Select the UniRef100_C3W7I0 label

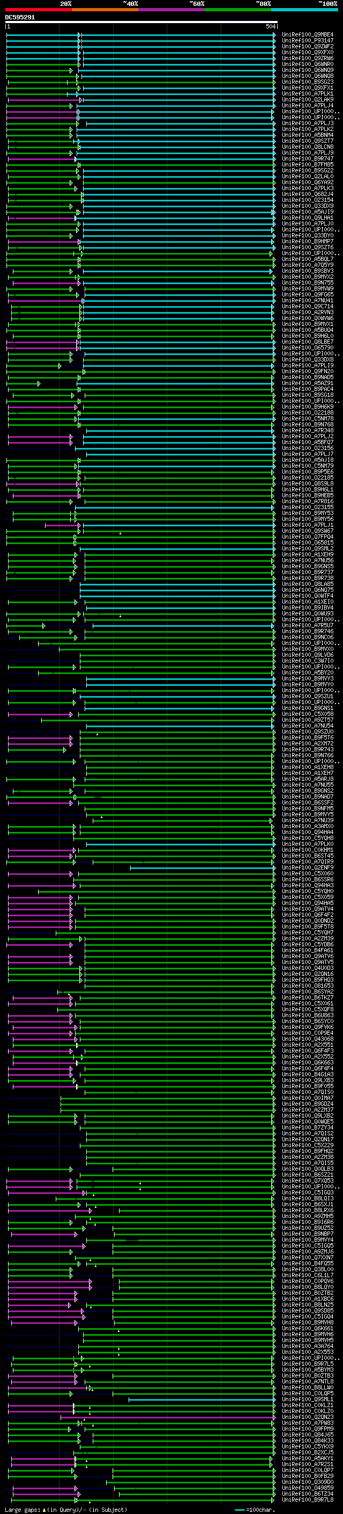(308, 661)
